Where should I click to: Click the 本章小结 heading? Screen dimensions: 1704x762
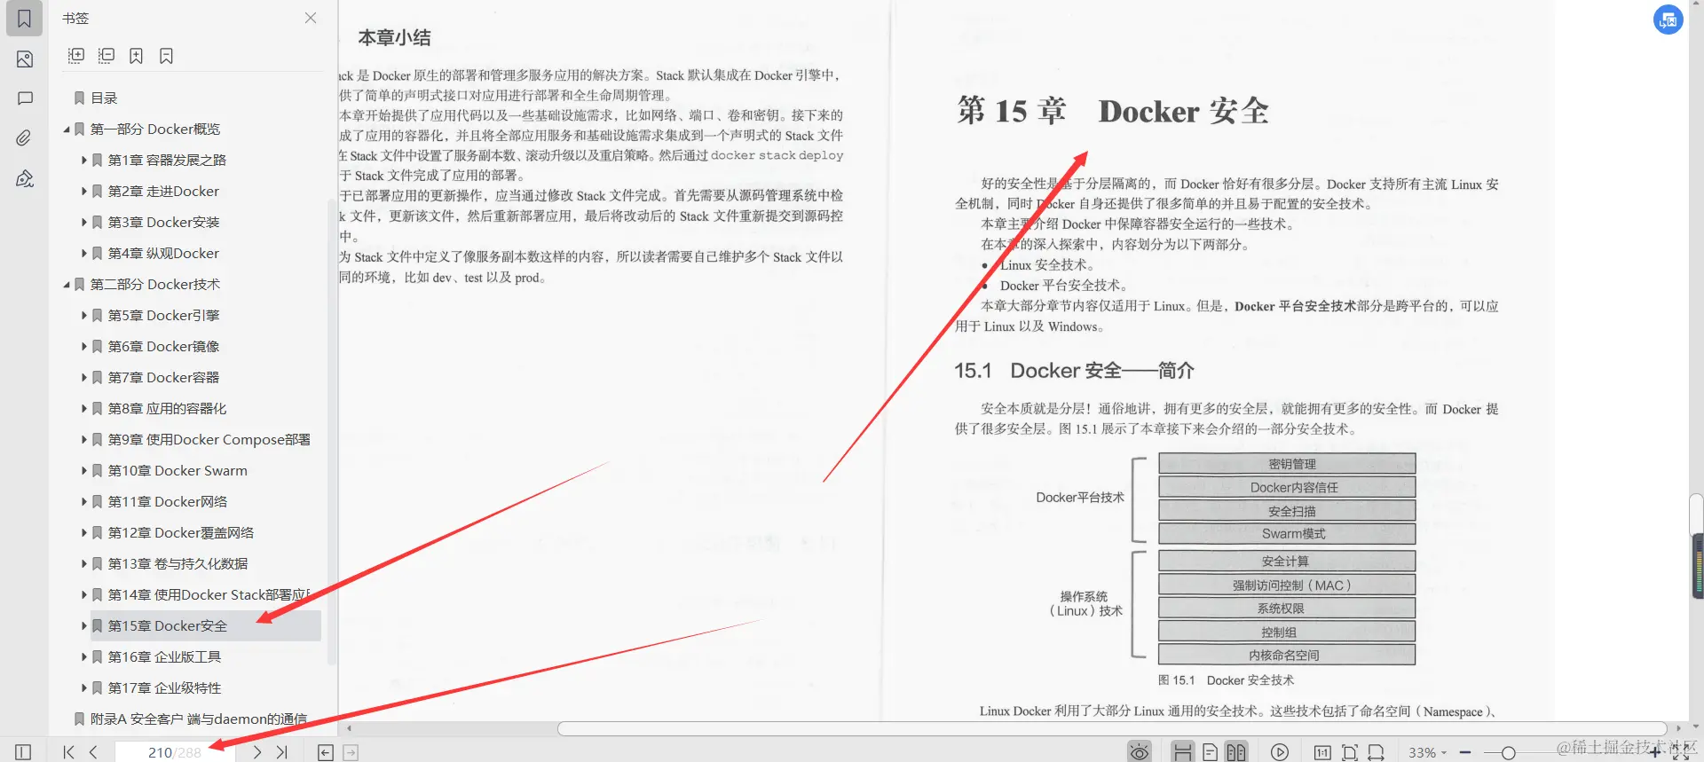(x=394, y=38)
